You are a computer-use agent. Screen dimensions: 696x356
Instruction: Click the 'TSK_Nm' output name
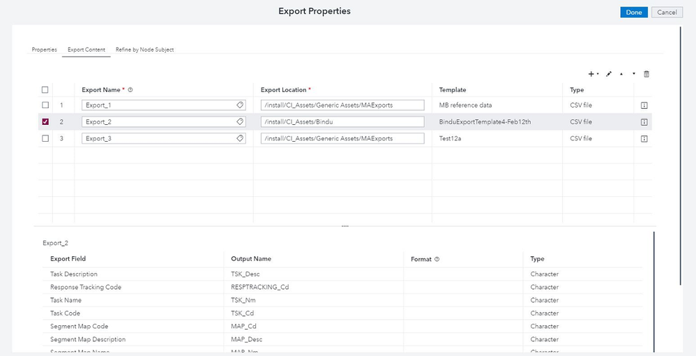click(x=243, y=300)
